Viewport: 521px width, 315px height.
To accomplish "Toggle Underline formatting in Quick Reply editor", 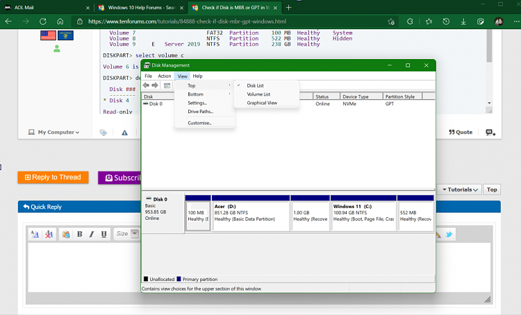I will 104,234.
